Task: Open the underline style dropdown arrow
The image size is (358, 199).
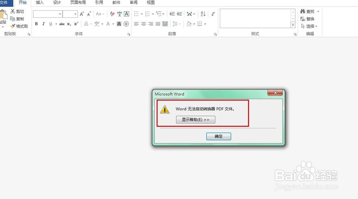Action: [x=56, y=24]
